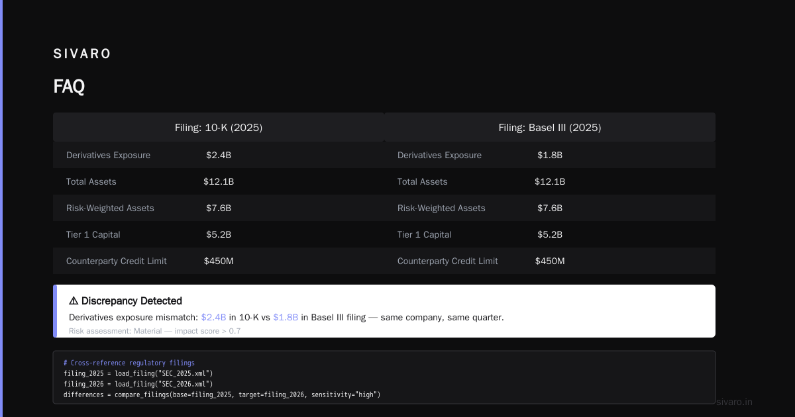This screenshot has width=795, height=417.
Task: Click the Cross-reference regulatory filings comment
Action: 129,363
